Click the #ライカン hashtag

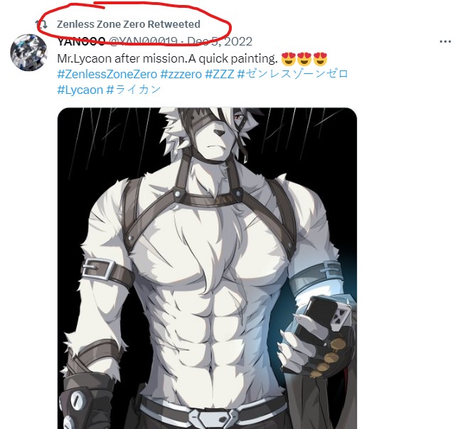pyautogui.click(x=134, y=90)
